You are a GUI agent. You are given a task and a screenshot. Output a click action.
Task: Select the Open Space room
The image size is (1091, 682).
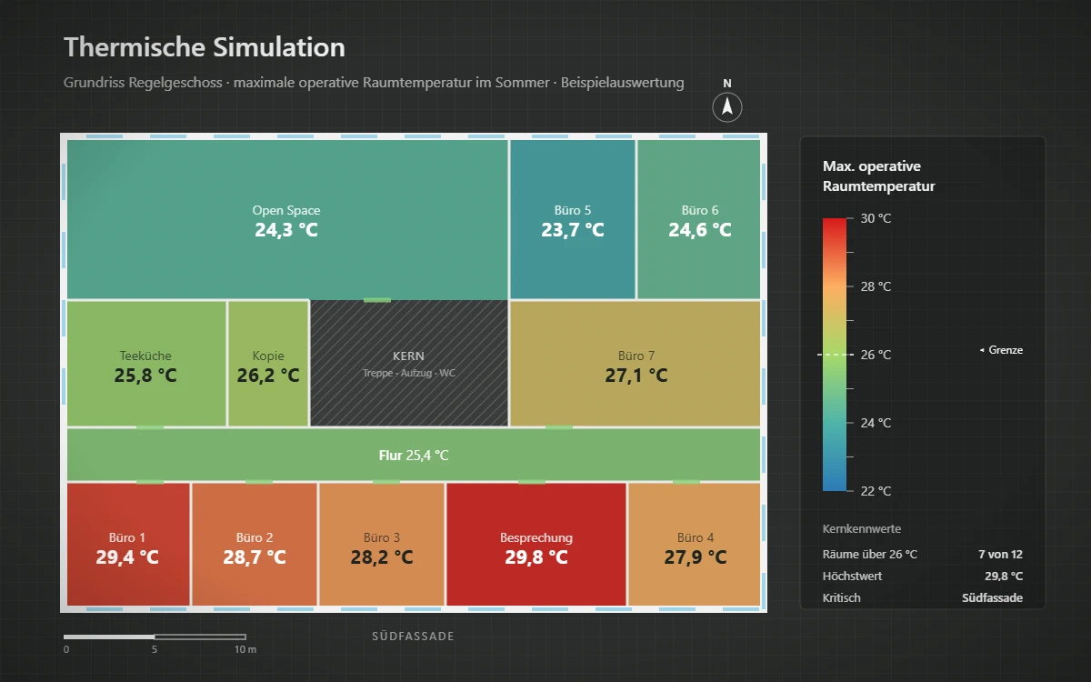click(x=287, y=219)
